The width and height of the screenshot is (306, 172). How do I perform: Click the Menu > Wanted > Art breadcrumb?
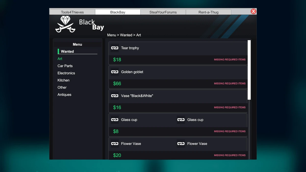124,35
